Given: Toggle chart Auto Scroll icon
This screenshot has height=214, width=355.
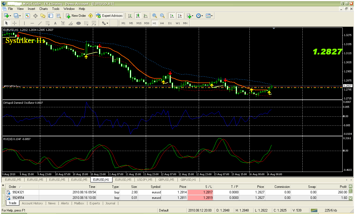Looking at the screenshot, I should pyautogui.click(x=172, y=16).
